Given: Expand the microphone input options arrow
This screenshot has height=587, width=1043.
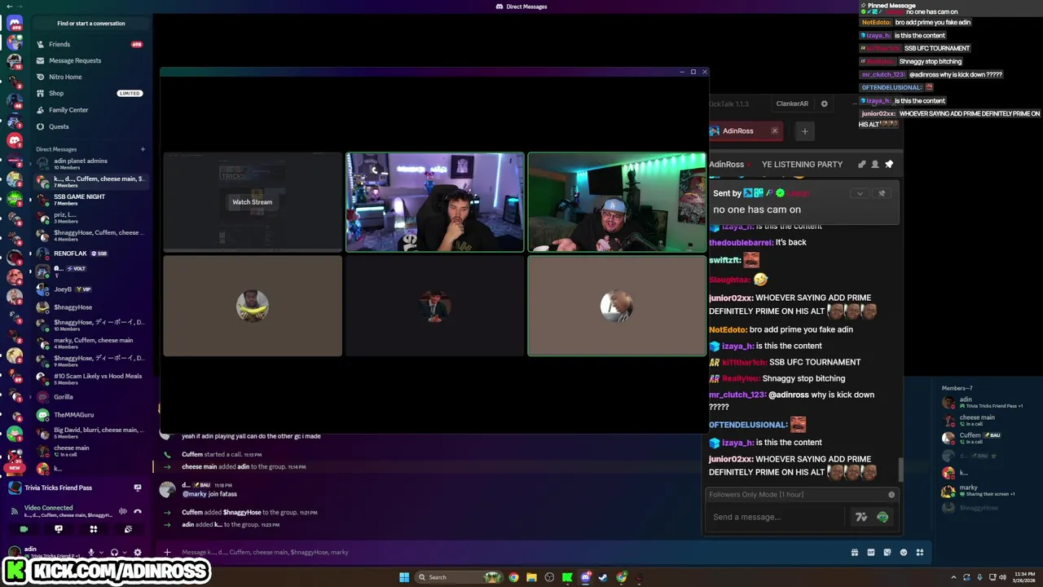Looking at the screenshot, I should click(101, 552).
